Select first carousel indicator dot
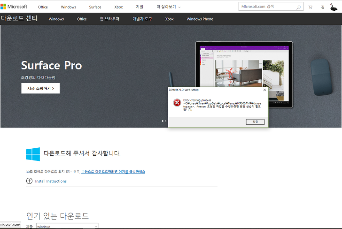This screenshot has width=342, height=229. click(x=163, y=121)
